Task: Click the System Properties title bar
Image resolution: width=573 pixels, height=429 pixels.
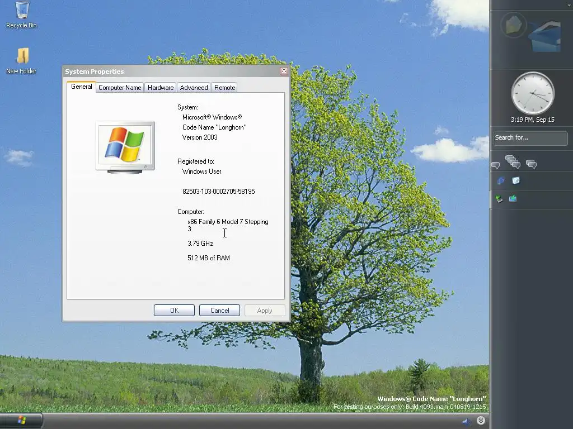Action: pos(171,71)
